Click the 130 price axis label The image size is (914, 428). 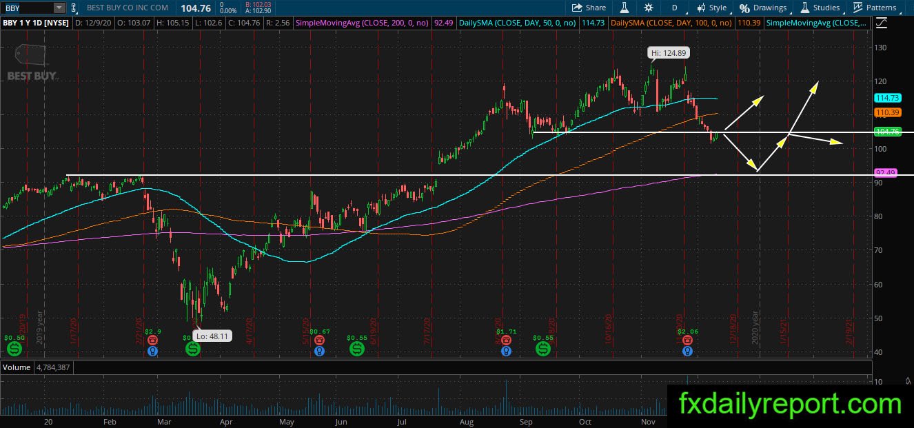point(880,48)
